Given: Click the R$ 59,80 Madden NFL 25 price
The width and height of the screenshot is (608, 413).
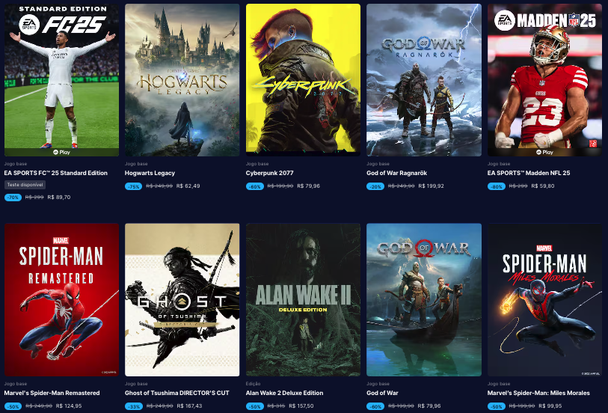Looking at the screenshot, I should [x=542, y=186].
